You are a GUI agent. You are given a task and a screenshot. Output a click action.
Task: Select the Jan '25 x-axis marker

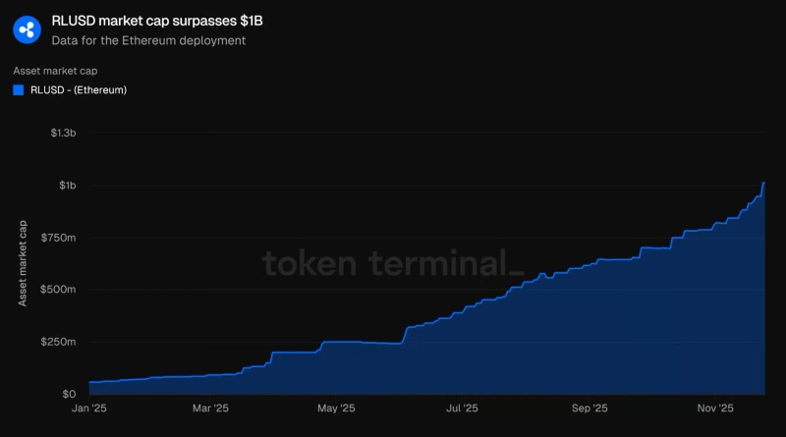(88, 409)
